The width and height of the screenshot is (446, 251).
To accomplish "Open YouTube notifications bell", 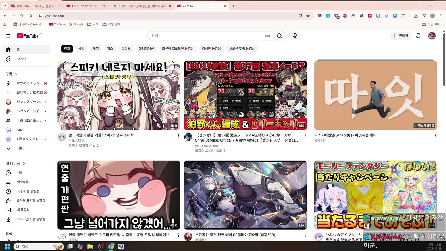I will pos(418,36).
